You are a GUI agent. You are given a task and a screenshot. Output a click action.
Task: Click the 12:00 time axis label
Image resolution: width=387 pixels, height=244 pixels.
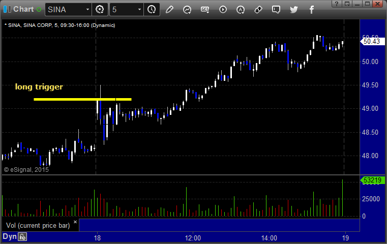pyautogui.click(x=193, y=238)
